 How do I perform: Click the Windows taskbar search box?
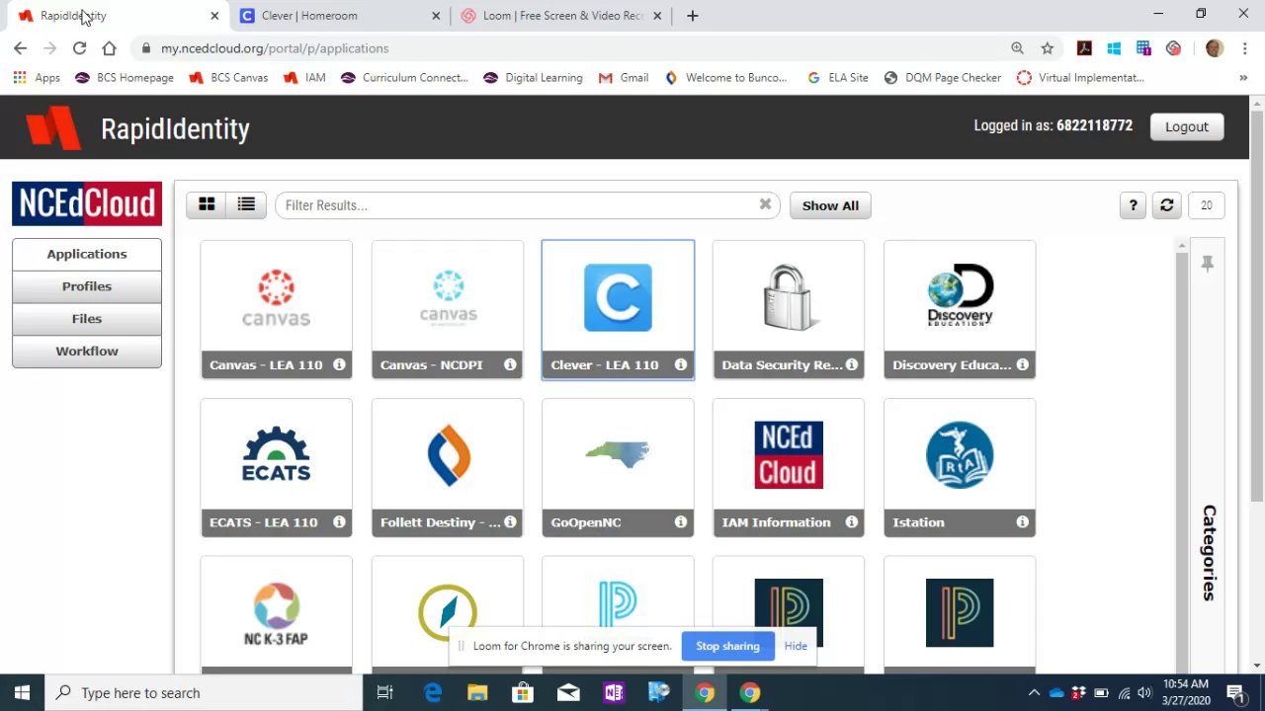pos(205,693)
